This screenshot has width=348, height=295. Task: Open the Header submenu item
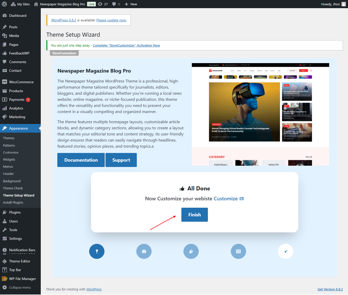pyautogui.click(x=8, y=174)
